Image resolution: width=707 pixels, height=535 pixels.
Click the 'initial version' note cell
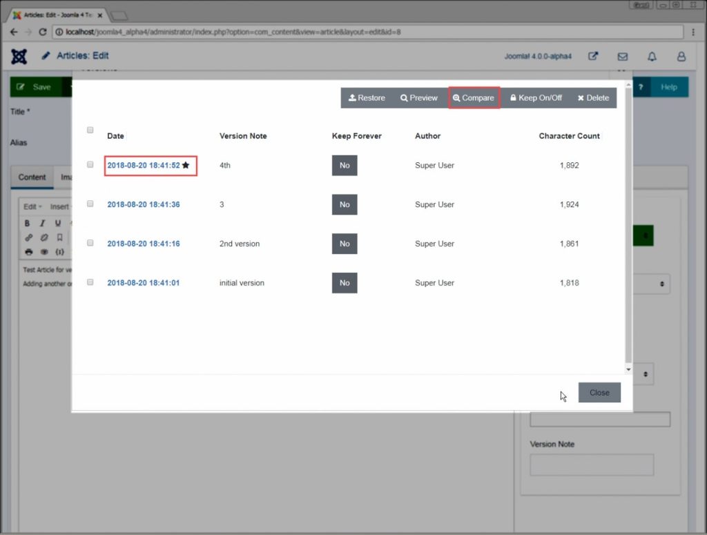[242, 283]
